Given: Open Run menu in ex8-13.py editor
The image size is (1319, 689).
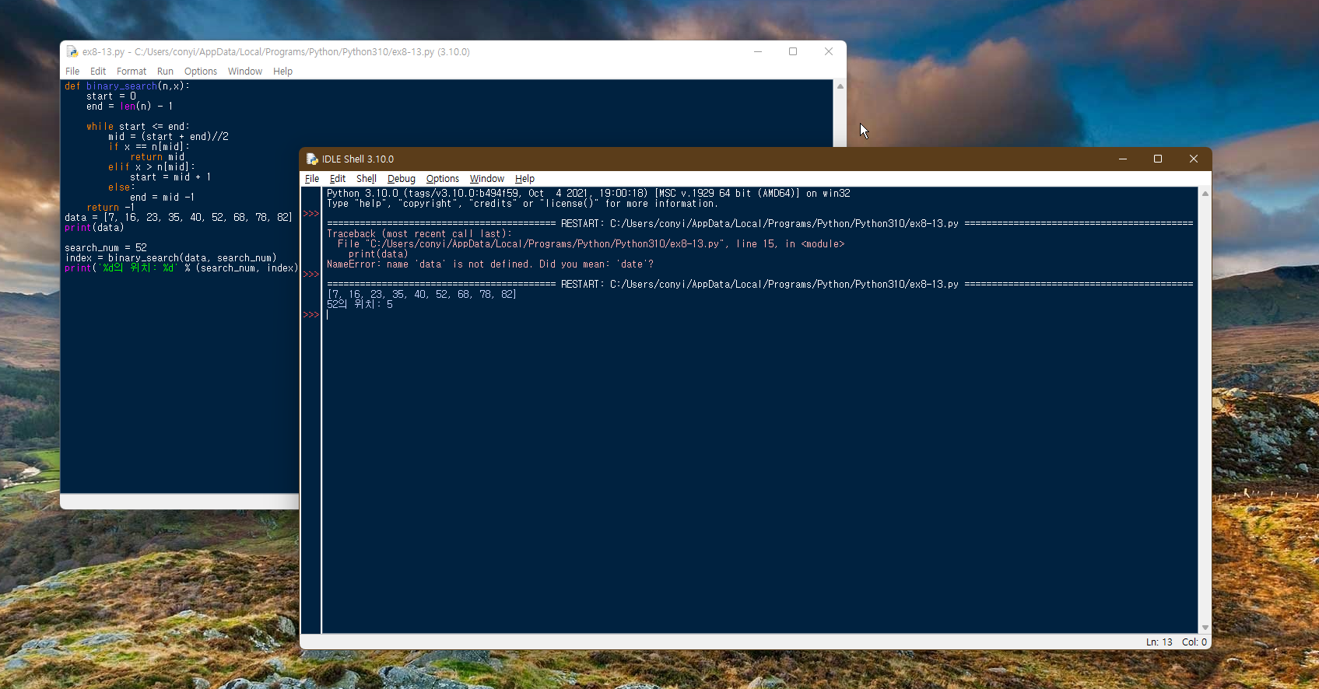Looking at the screenshot, I should [x=165, y=72].
